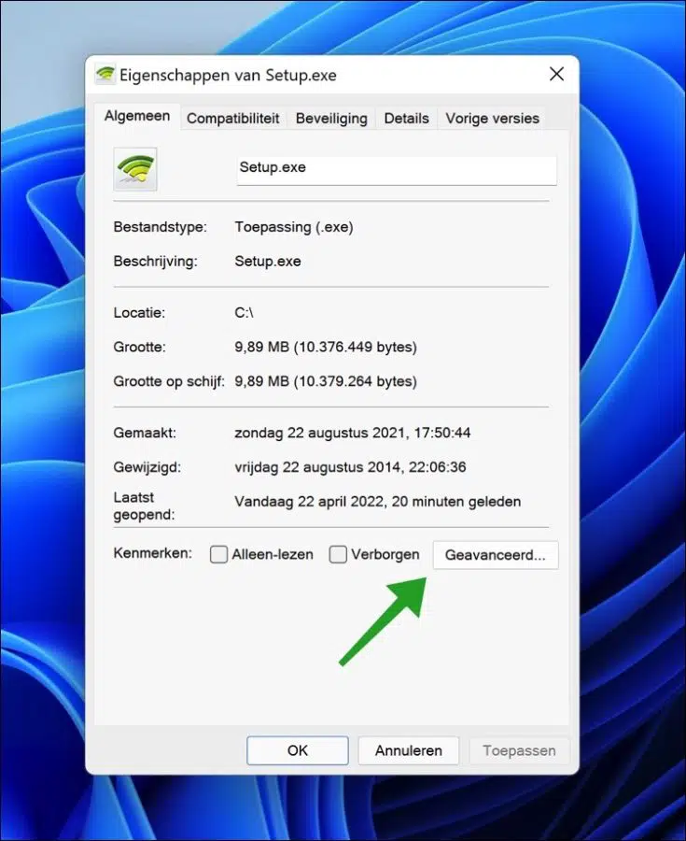Open the Vorige versies tab
Screen dimensions: 686x841
click(492, 119)
